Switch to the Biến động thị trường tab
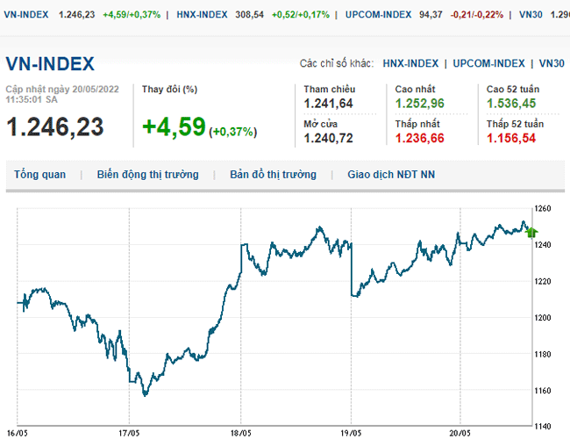 [147, 175]
